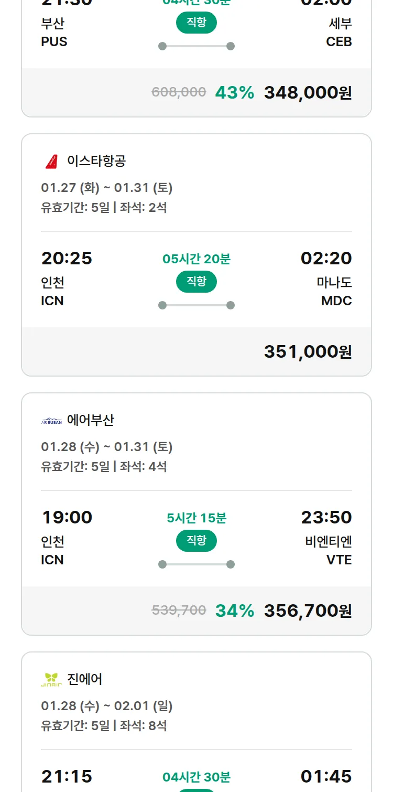Select the 348,000원 Busan to Cebu fare
Screen dimensions: 393x792
pos(308,93)
